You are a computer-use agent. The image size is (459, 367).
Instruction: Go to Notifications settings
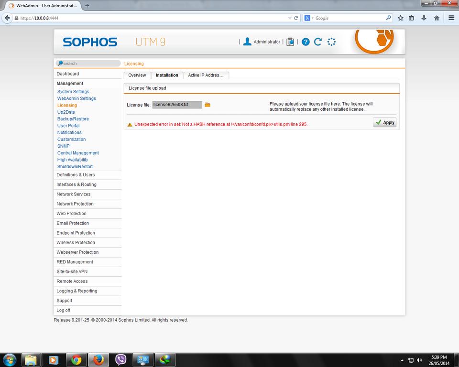tap(69, 132)
